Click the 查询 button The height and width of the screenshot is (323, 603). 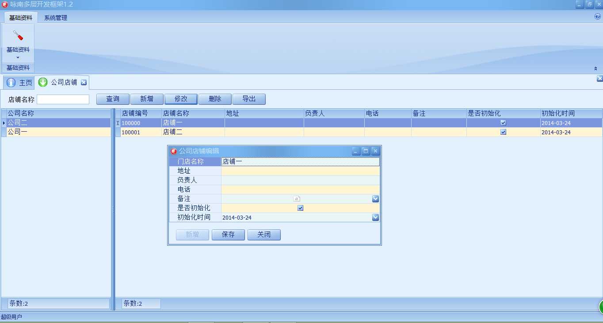(x=113, y=99)
